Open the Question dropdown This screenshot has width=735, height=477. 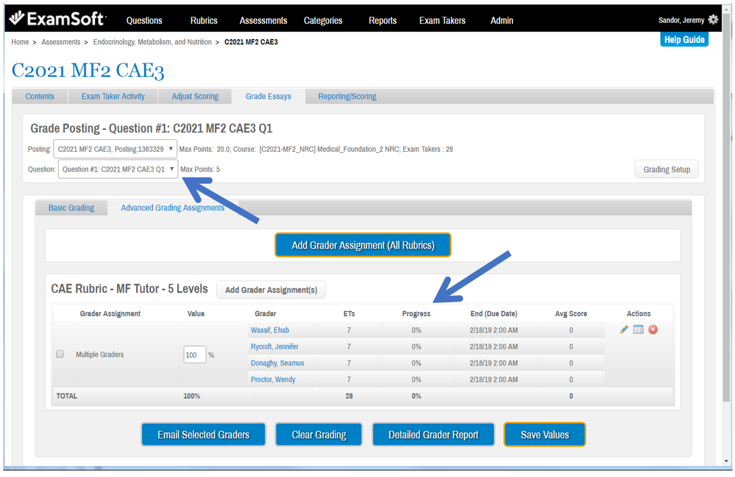click(118, 169)
